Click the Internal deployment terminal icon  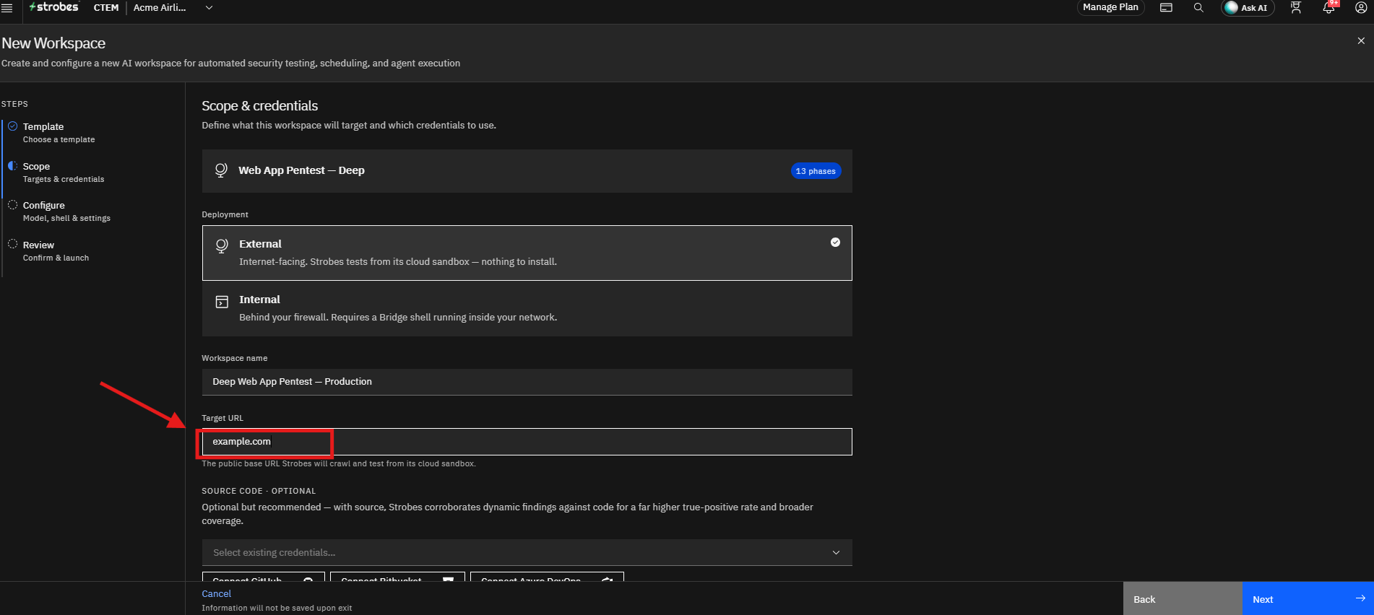(222, 302)
